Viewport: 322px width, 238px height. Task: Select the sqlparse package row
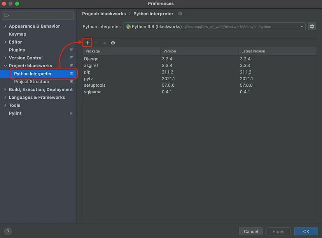point(200,92)
